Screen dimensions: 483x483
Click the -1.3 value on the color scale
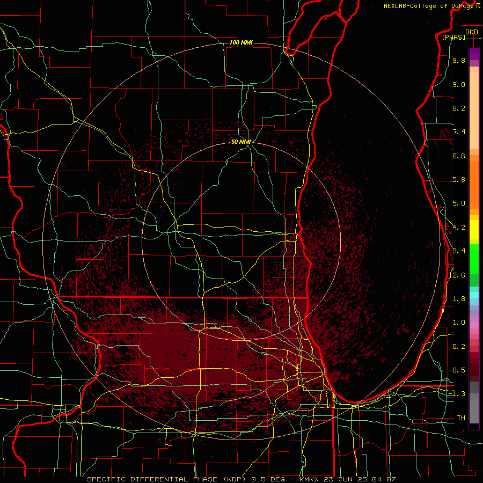point(457,394)
